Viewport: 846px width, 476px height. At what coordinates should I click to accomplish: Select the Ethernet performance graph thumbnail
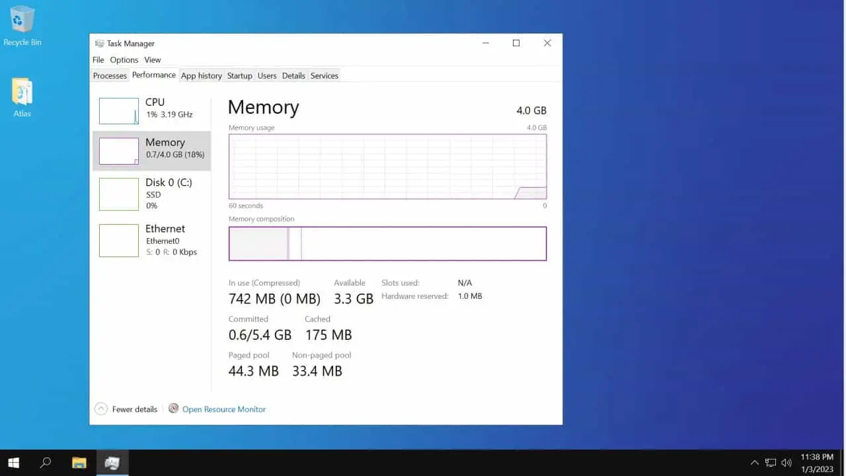[x=119, y=240]
